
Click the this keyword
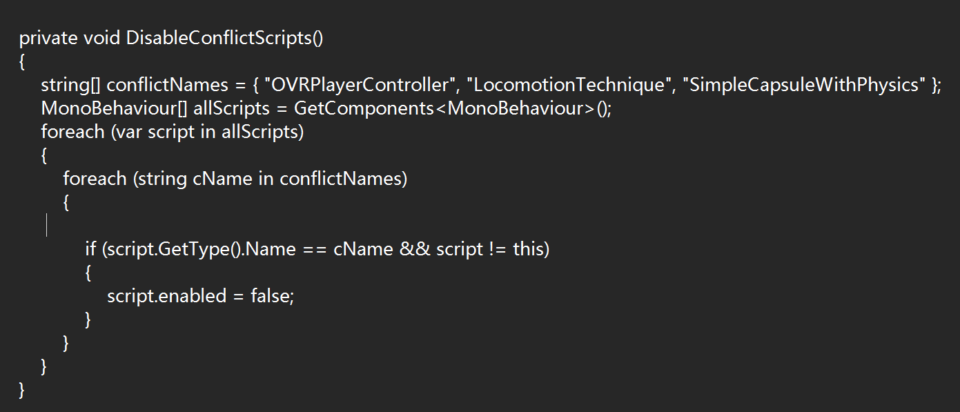click(x=529, y=249)
